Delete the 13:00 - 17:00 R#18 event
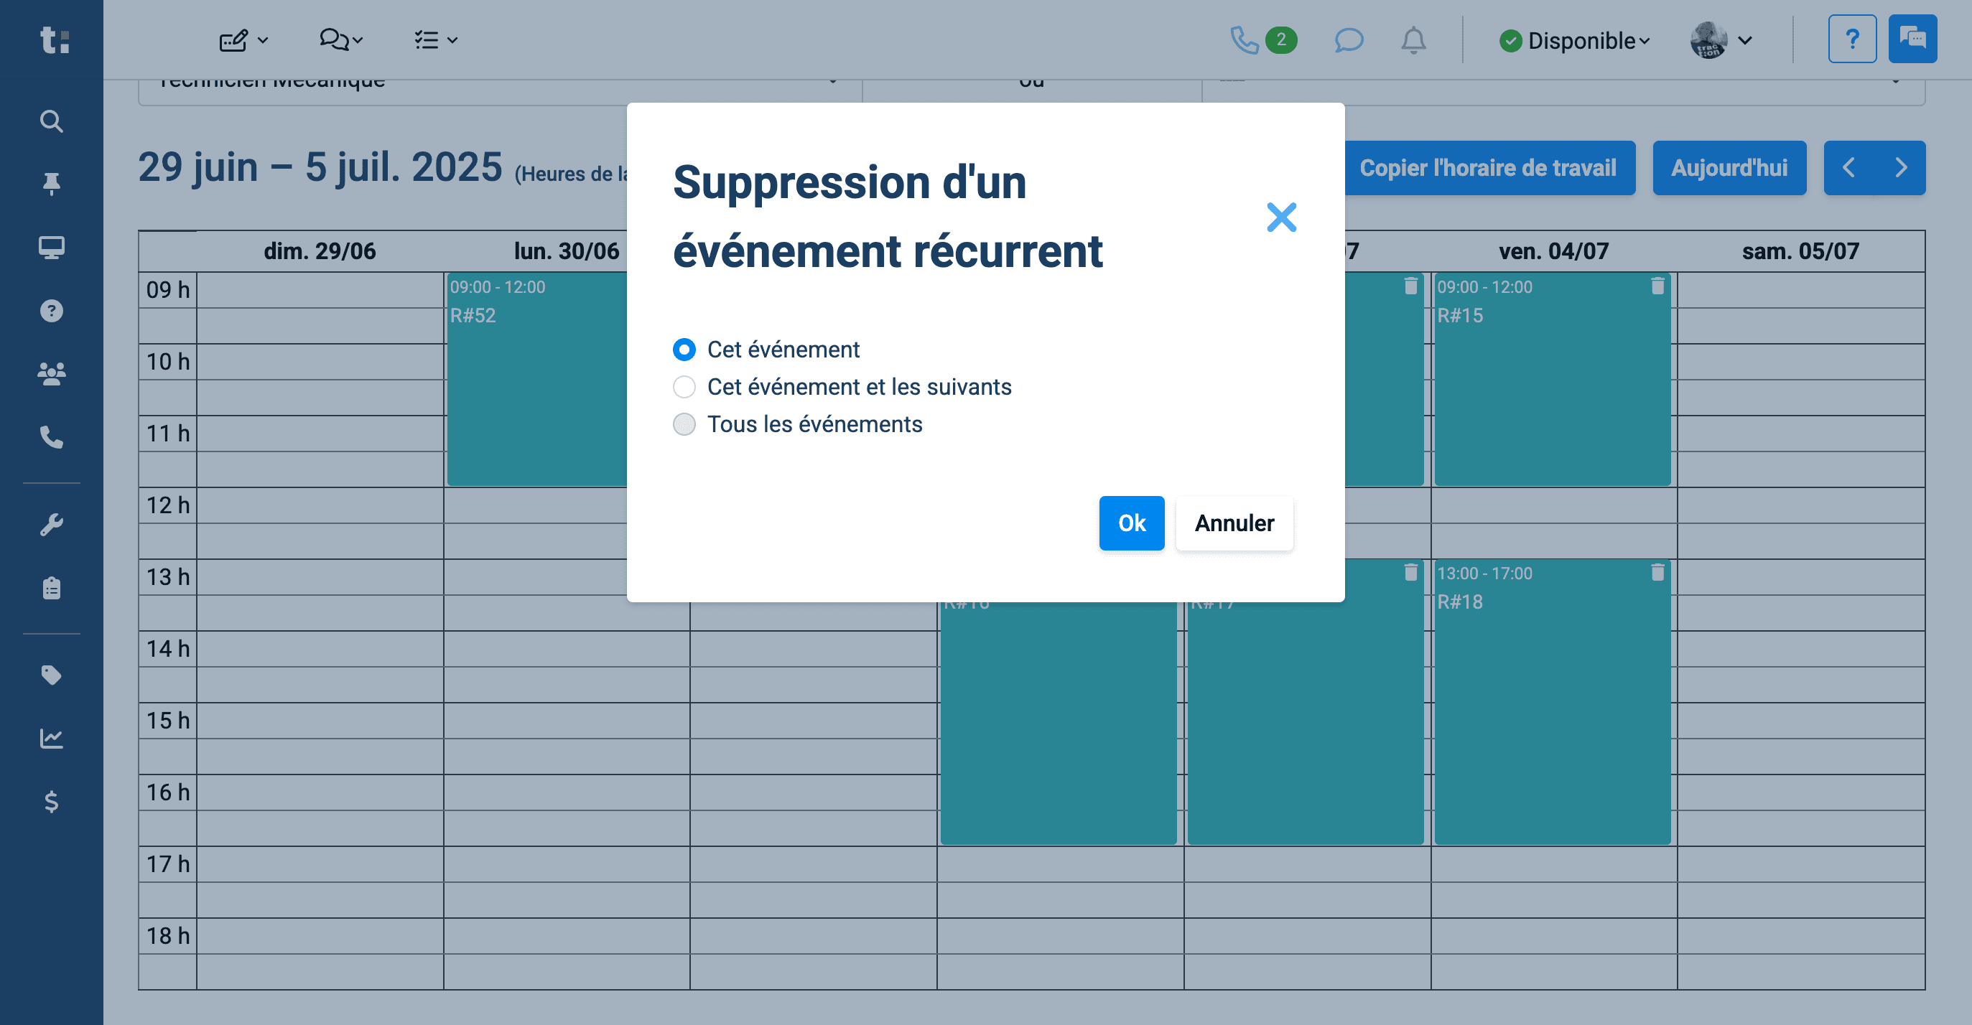This screenshot has width=1972, height=1025. [1657, 572]
